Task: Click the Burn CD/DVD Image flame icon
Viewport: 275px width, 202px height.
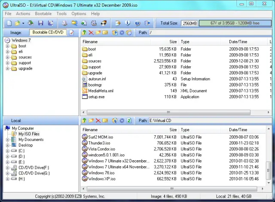Action: click(x=104, y=23)
